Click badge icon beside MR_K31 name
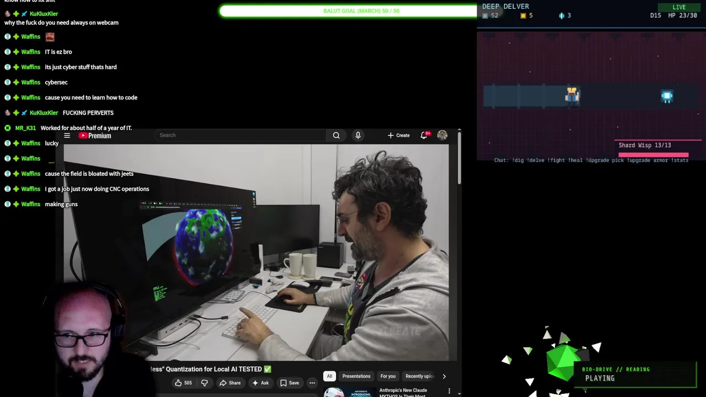 (8, 128)
